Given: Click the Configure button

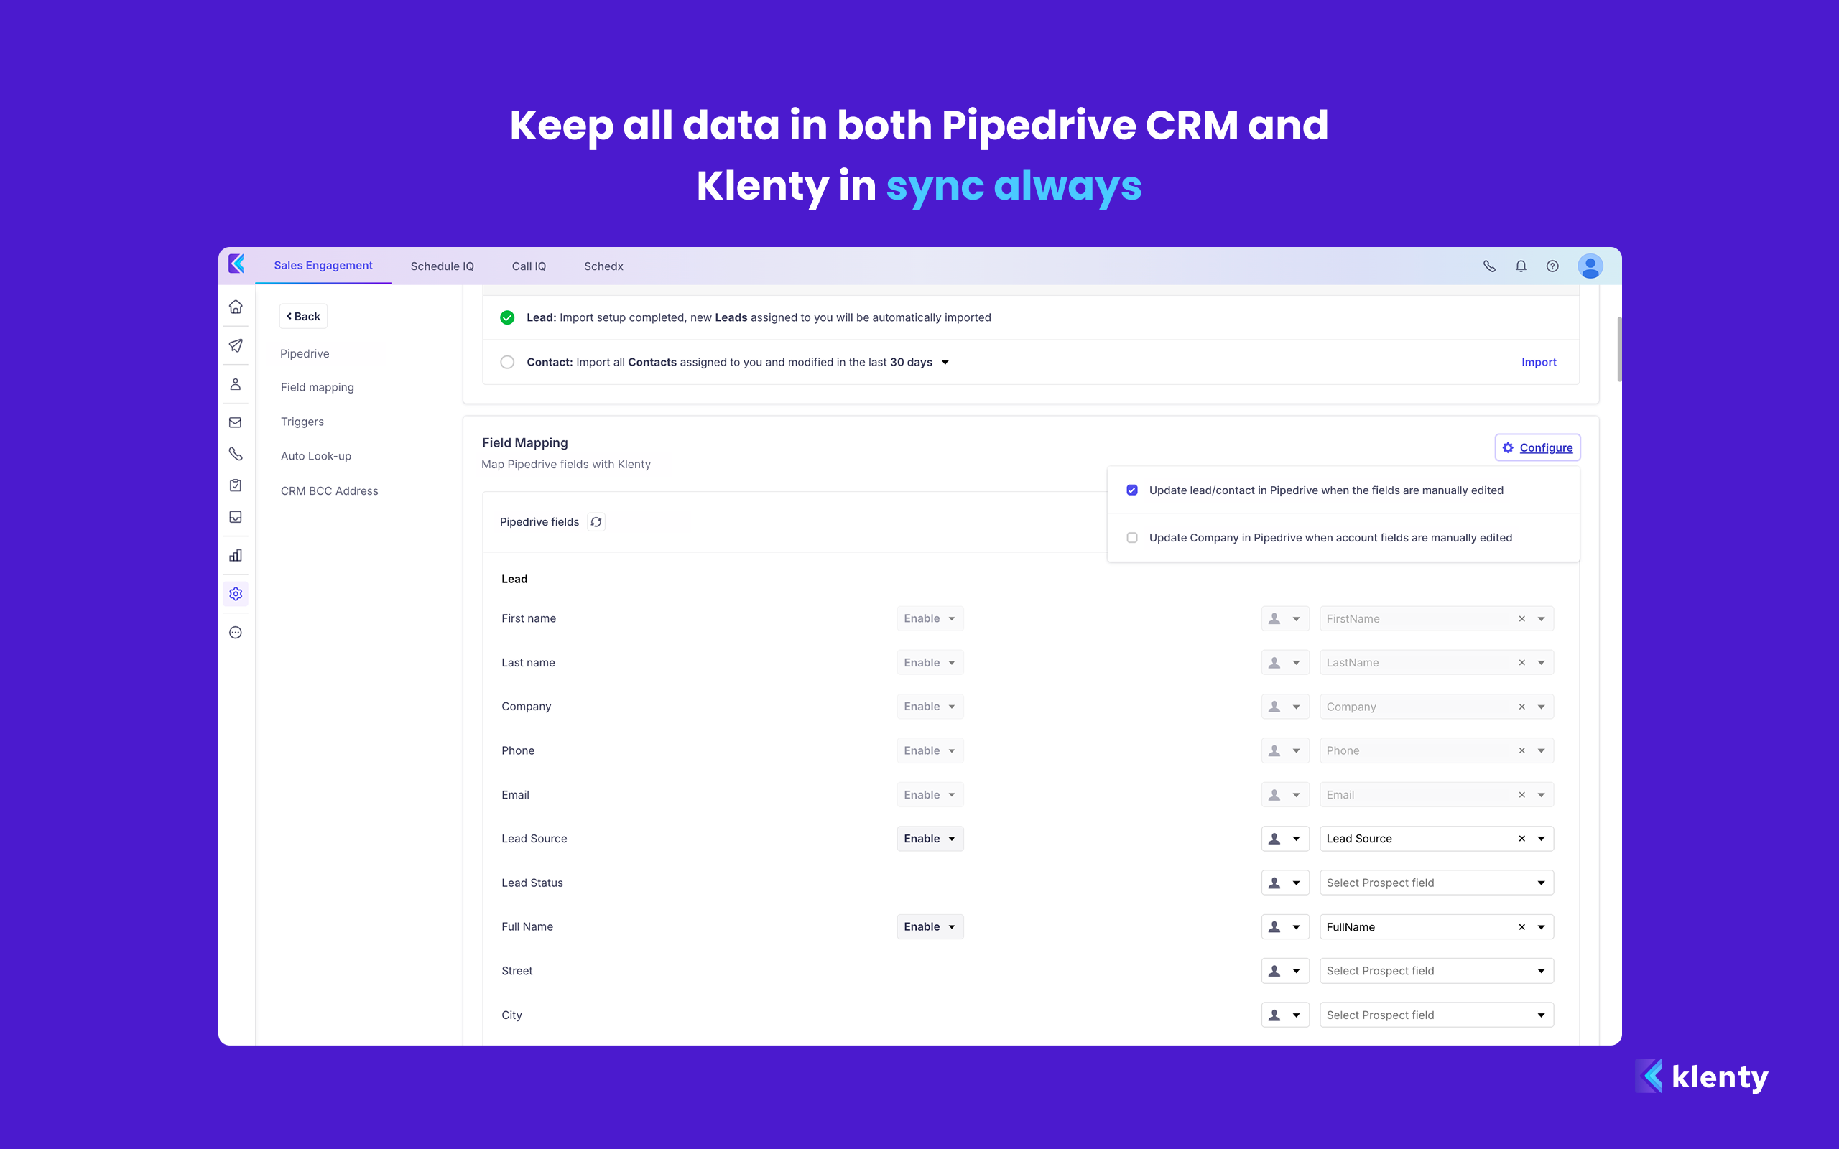Looking at the screenshot, I should pos(1538,447).
